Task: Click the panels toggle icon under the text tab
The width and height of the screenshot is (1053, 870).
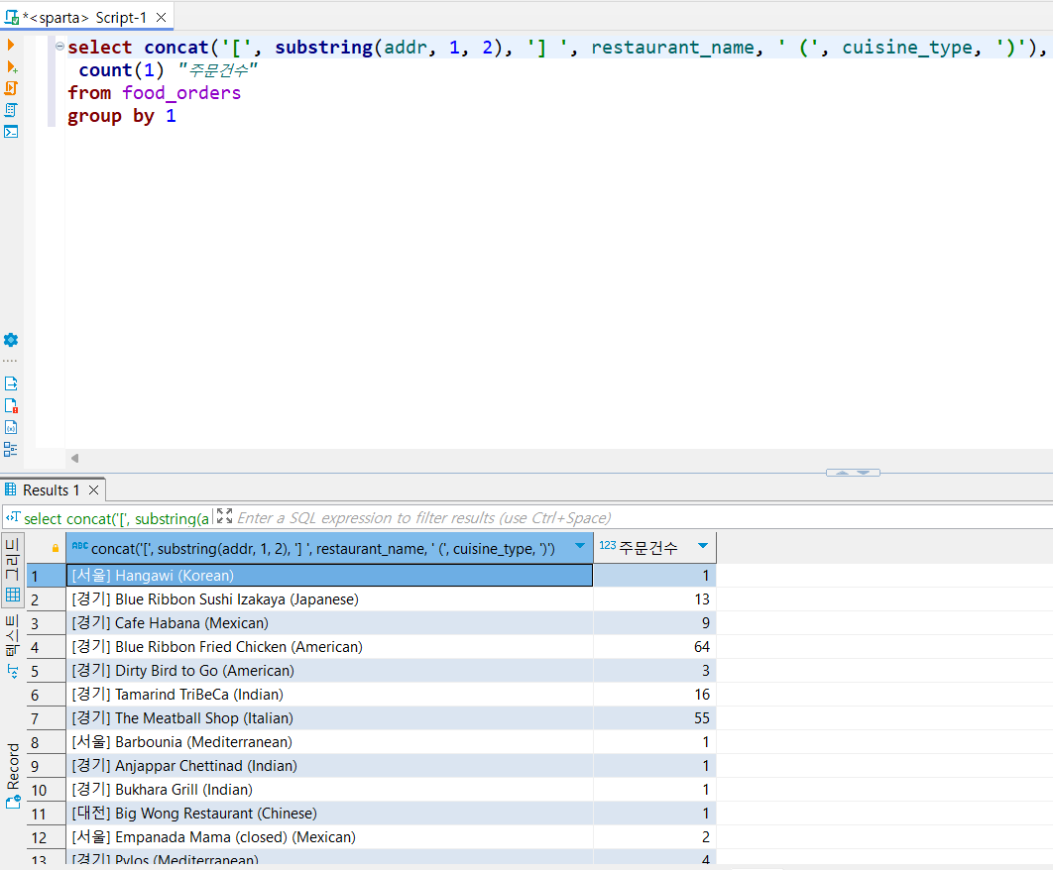Action: (x=13, y=671)
